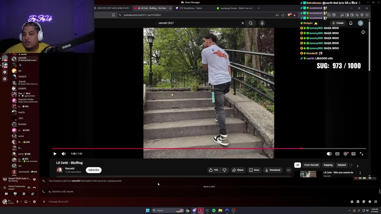Open options for Who you wanna be video

pos(360,173)
